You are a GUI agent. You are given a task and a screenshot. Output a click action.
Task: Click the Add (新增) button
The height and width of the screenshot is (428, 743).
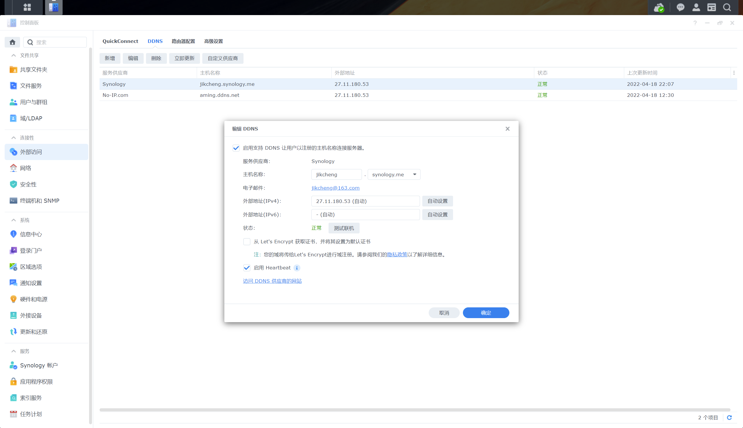click(110, 58)
